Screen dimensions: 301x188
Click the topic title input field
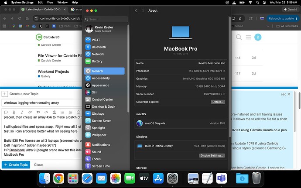(x=42, y=103)
